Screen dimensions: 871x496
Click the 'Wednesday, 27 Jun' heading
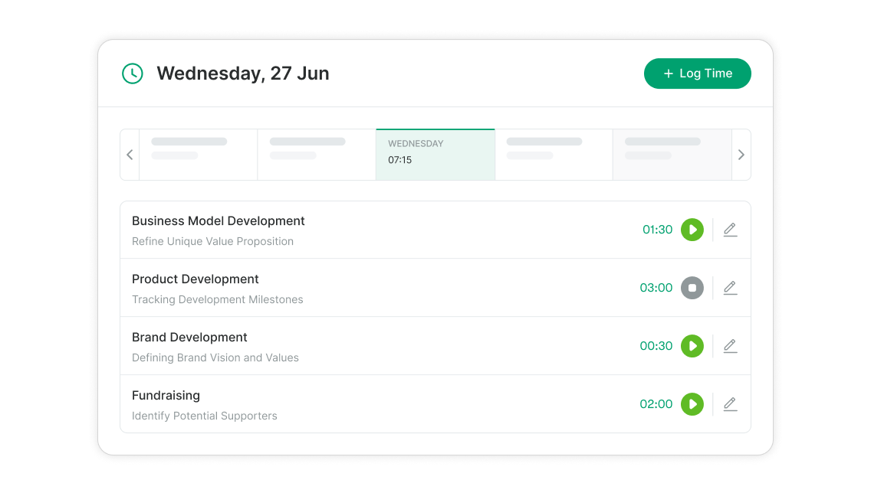(243, 73)
